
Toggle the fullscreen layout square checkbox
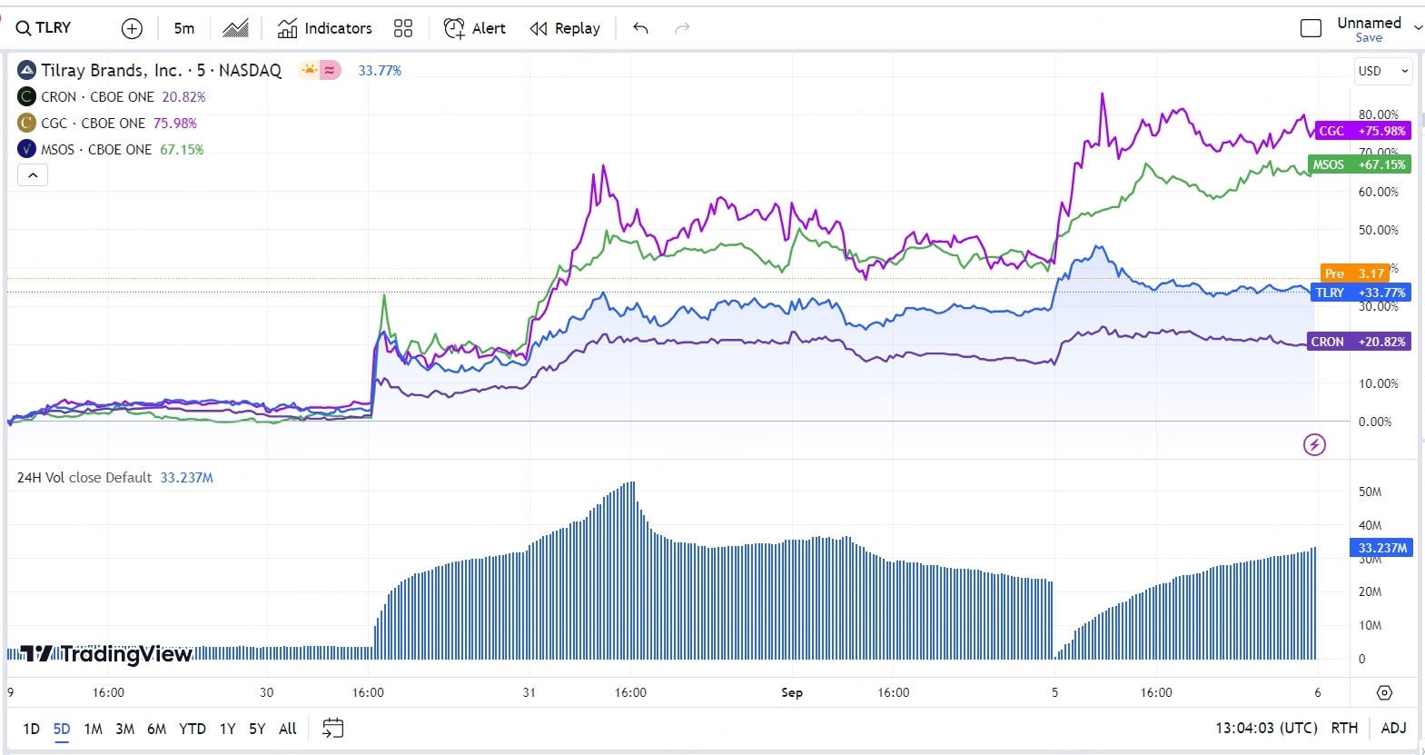coord(1311,28)
